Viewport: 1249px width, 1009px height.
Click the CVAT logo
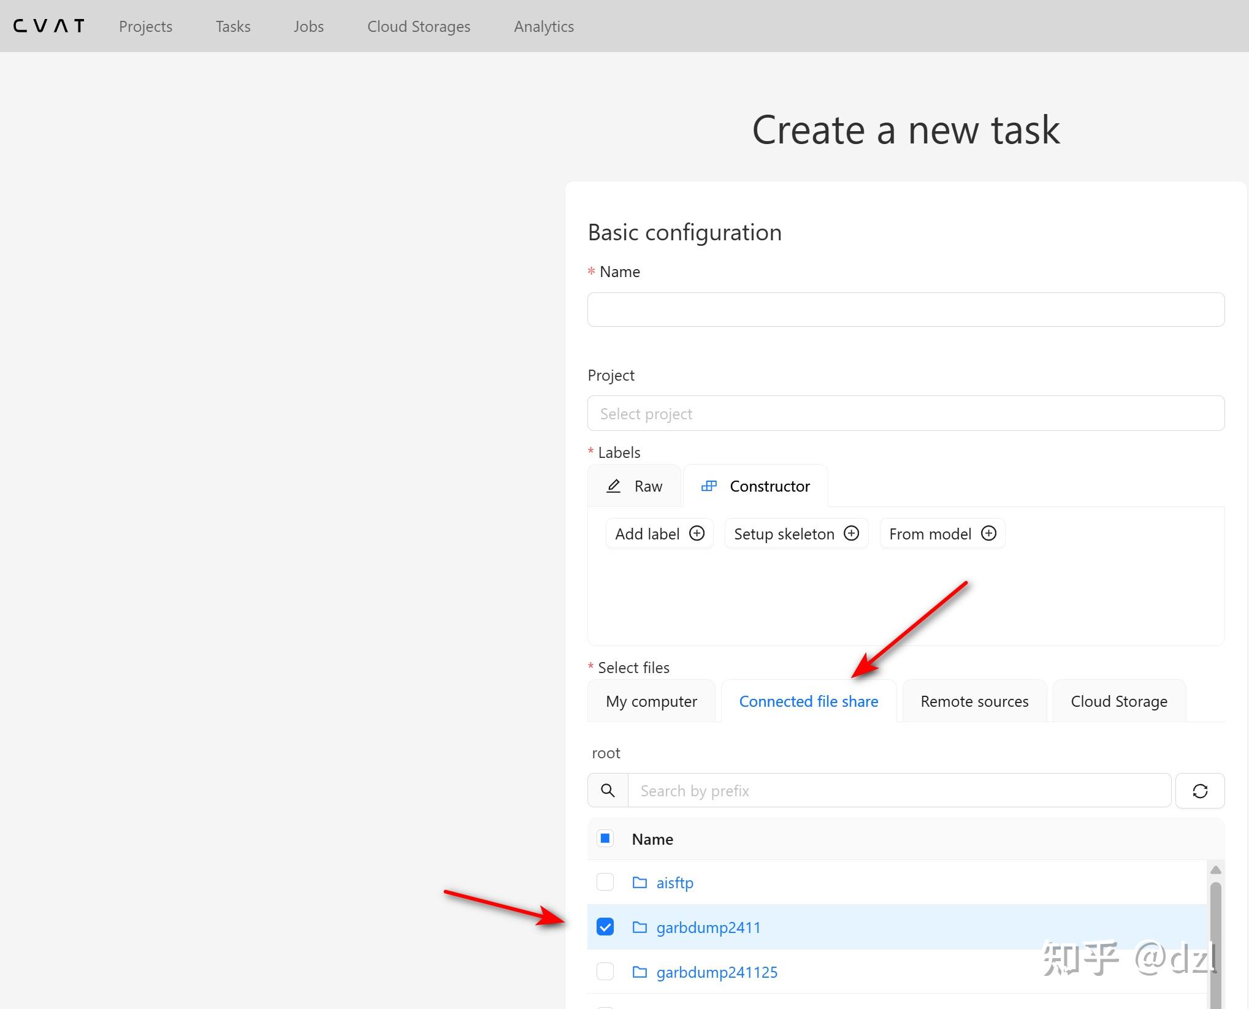(48, 26)
